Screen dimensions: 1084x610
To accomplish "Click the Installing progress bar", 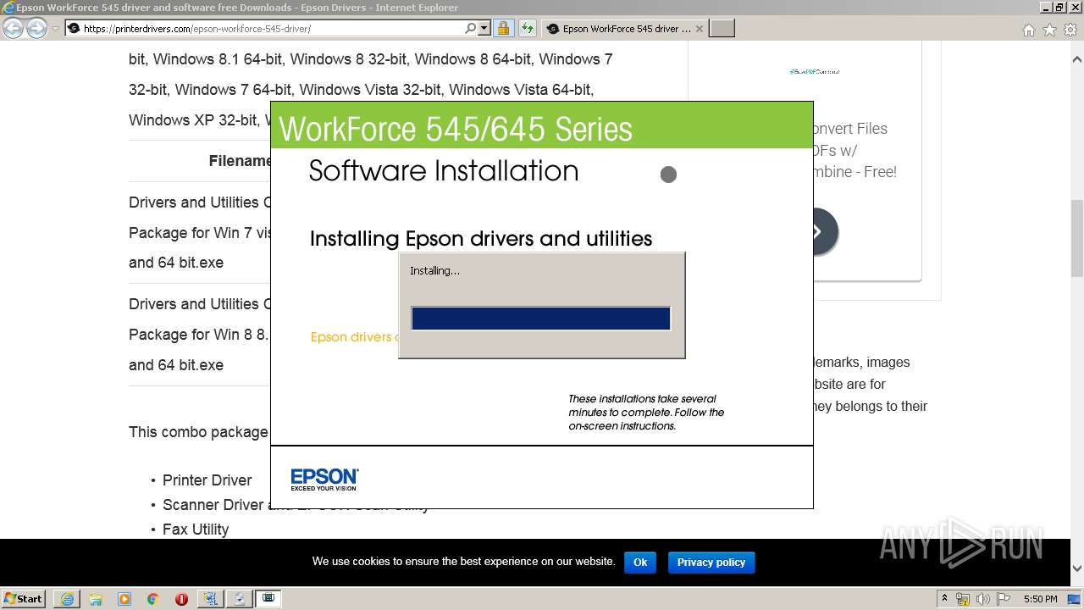I will point(540,319).
